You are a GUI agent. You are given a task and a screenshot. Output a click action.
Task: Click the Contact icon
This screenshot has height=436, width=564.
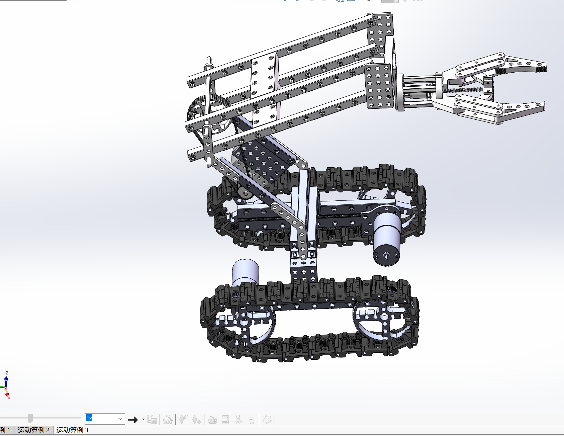239,420
